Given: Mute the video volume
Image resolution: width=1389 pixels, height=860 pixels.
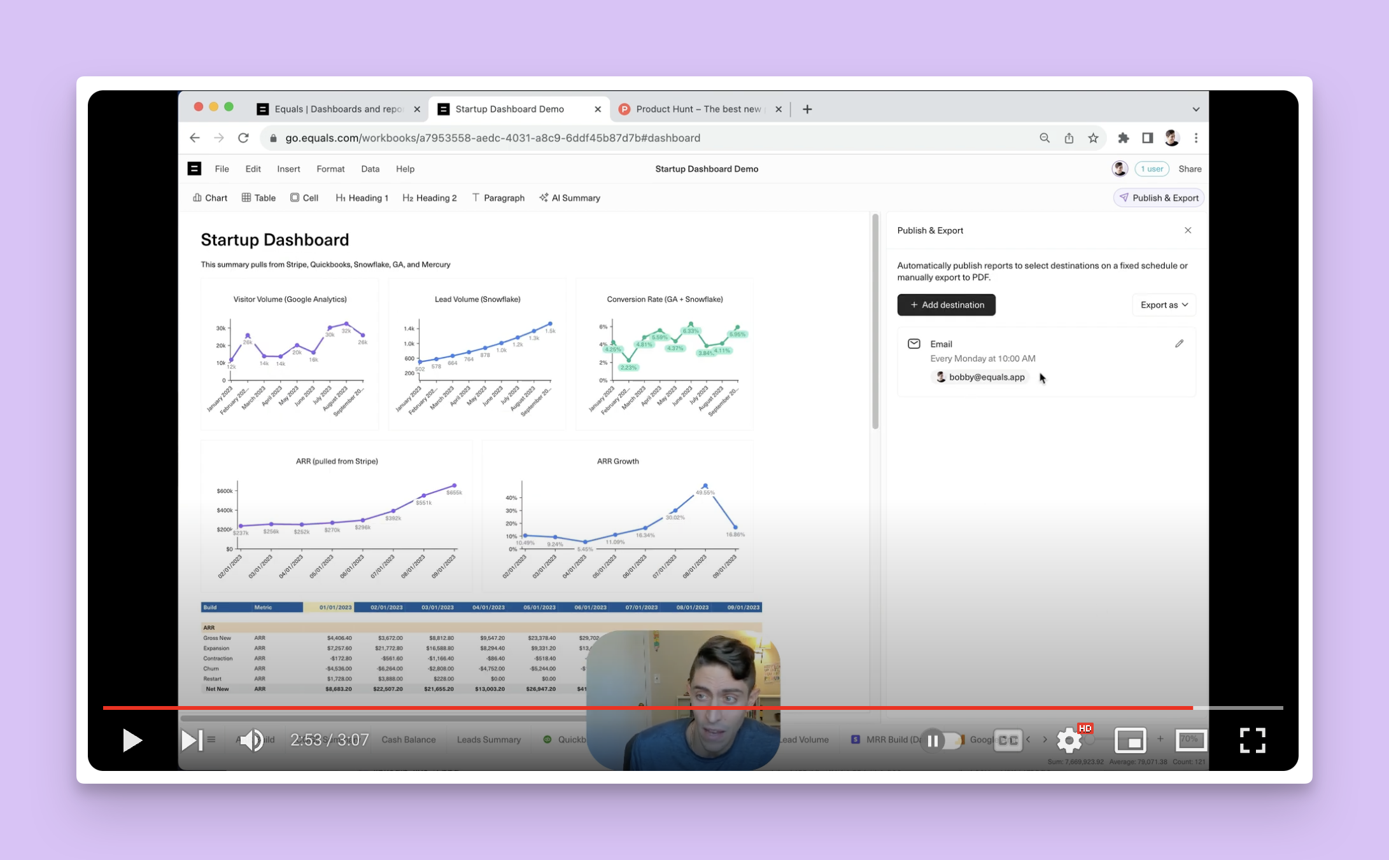Looking at the screenshot, I should [251, 740].
